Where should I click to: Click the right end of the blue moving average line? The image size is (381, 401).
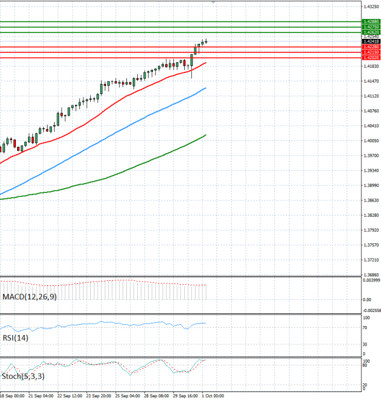pyautogui.click(x=206, y=88)
